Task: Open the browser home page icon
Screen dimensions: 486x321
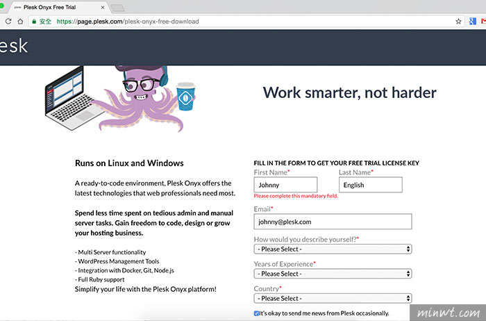Action: click(x=20, y=21)
